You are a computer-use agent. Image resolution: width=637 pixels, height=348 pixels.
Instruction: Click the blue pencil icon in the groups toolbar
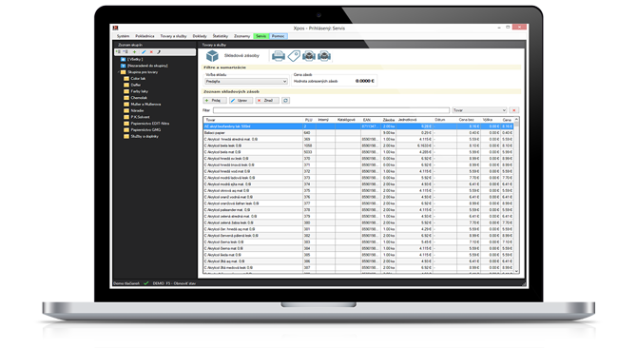(144, 52)
